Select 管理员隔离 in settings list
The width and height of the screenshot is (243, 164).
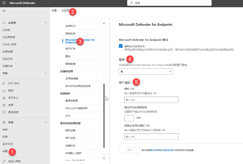[72, 101]
